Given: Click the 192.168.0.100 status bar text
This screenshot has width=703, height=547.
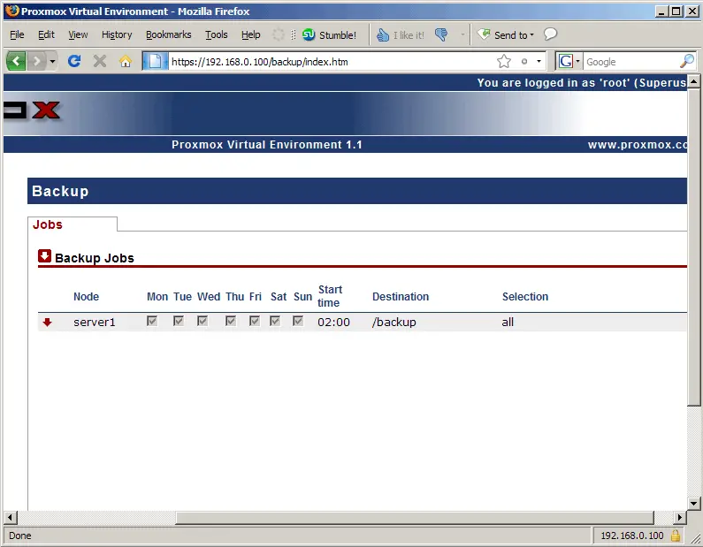Looking at the screenshot, I should (x=631, y=536).
